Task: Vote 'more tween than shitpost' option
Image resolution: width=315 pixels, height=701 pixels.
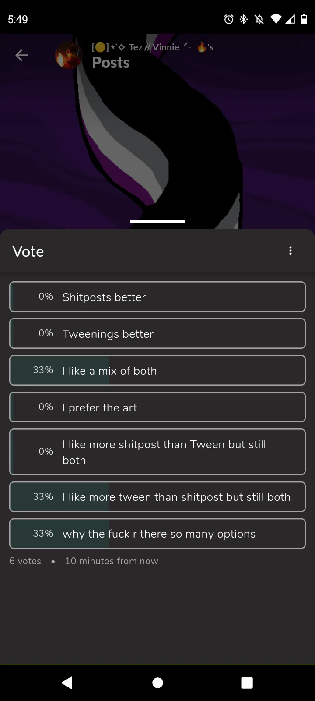Action: (157, 496)
